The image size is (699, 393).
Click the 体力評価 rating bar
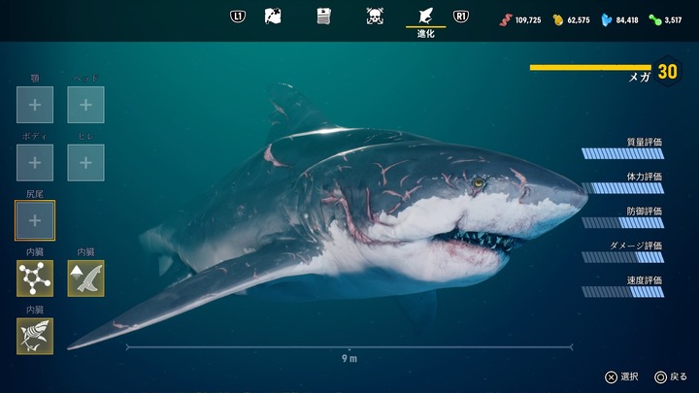click(x=622, y=188)
